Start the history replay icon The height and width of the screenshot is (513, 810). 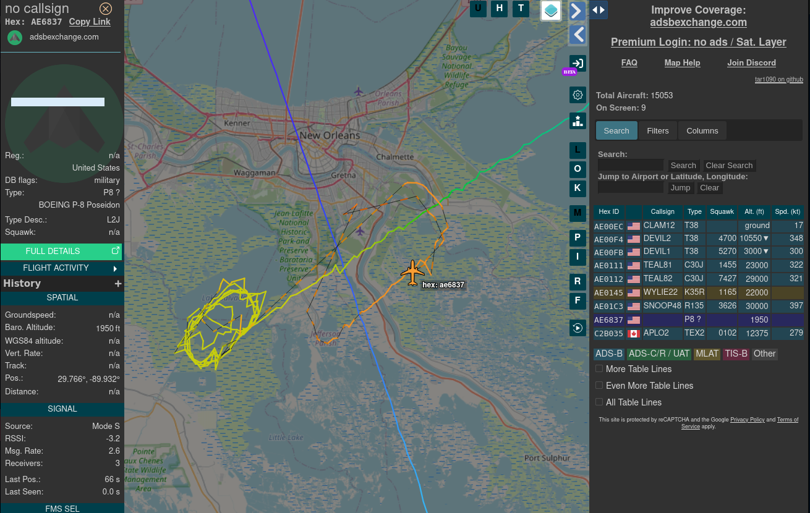578,328
